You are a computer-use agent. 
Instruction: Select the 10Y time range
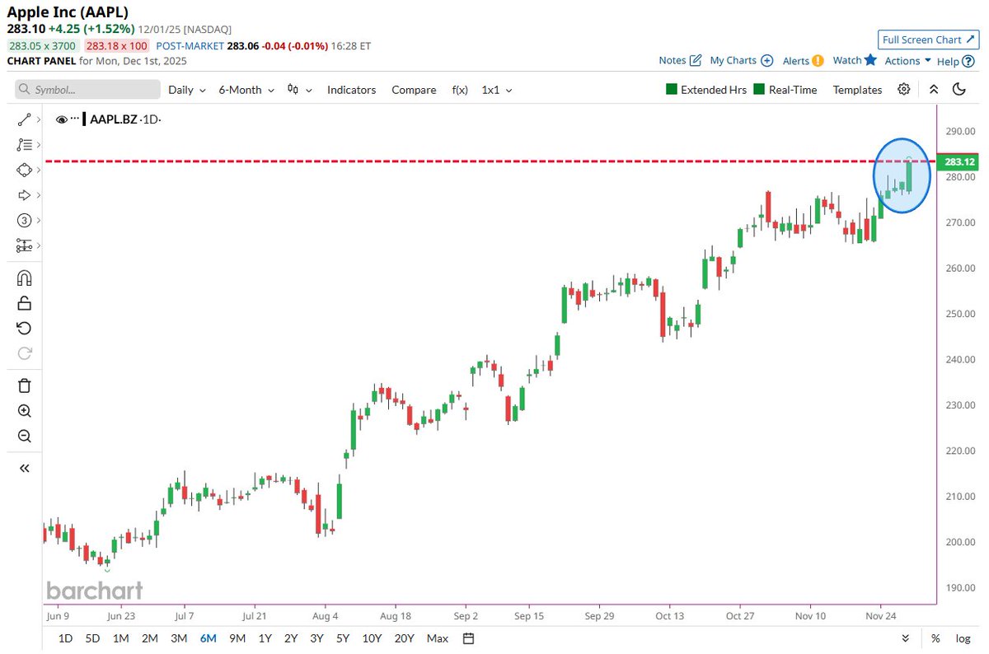[372, 638]
